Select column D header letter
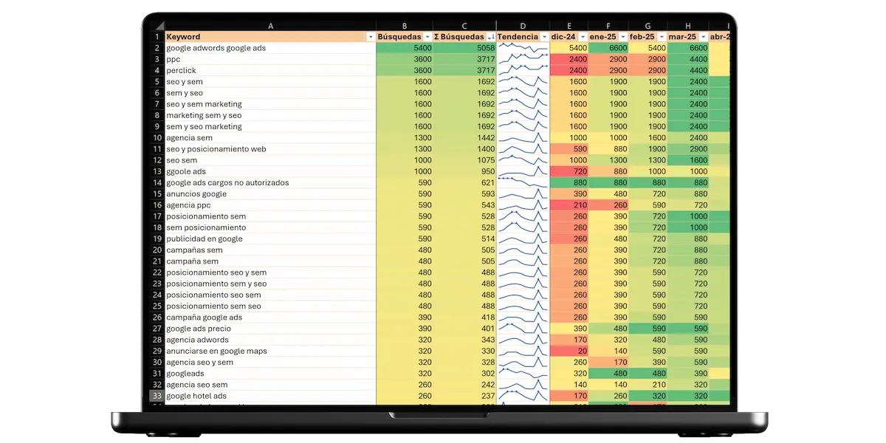 click(x=523, y=26)
